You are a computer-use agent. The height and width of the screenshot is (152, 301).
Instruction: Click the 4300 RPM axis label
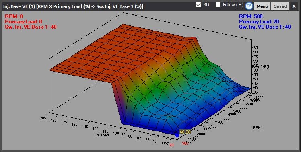225,119
